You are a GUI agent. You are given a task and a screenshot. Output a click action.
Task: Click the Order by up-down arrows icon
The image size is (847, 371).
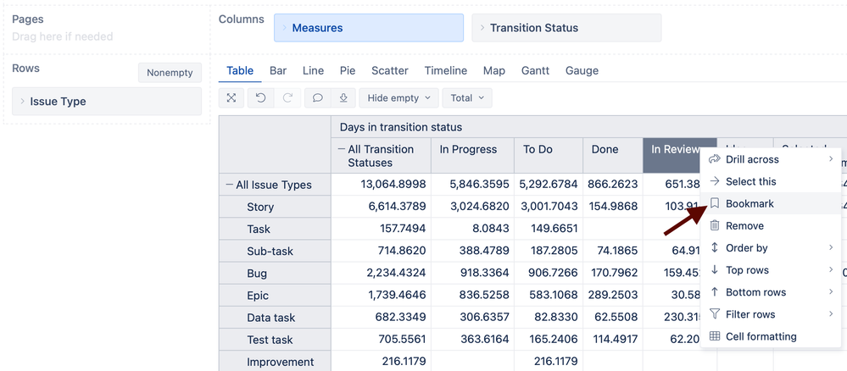point(715,248)
